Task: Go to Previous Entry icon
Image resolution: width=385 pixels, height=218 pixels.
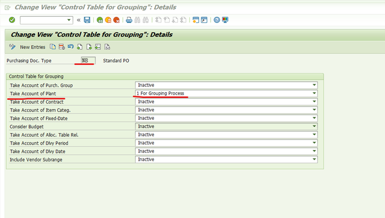Action: tap(80, 47)
